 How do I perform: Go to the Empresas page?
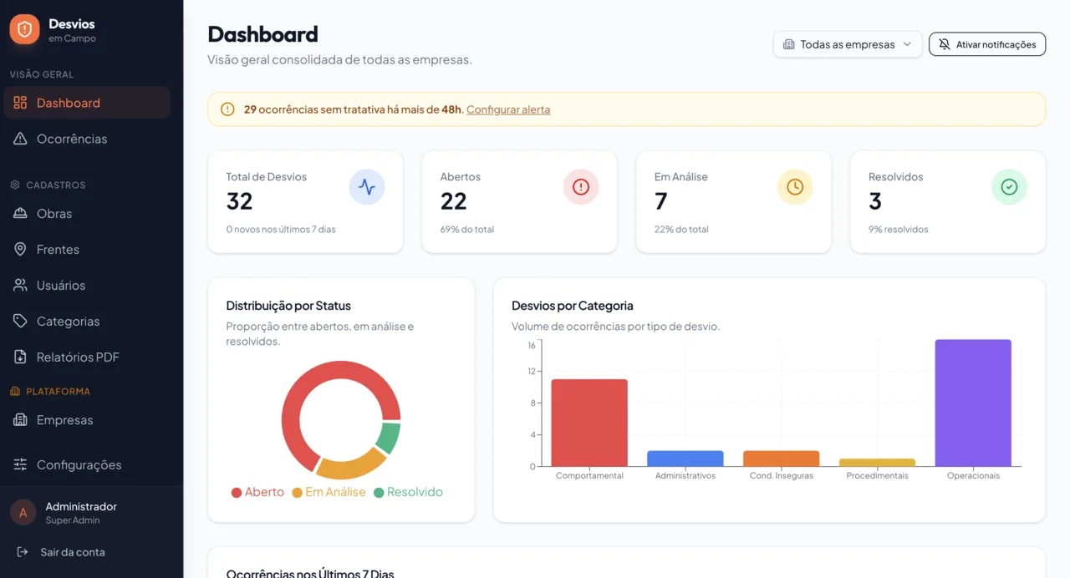tap(87, 420)
